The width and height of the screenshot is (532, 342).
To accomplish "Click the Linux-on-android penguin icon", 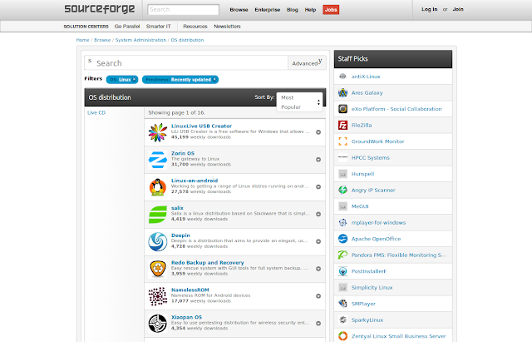I will pos(158,186).
